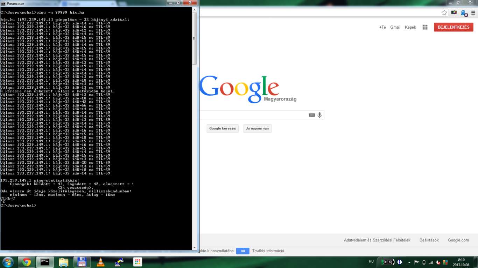Click the command prompt scrollbar down arrow
The width and height of the screenshot is (478, 268).
click(x=195, y=247)
